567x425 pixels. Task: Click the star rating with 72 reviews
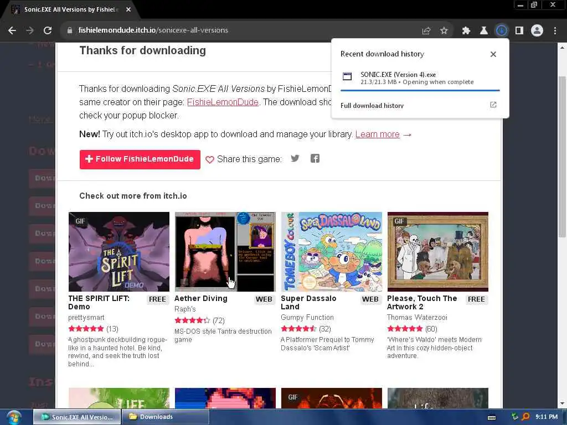click(x=199, y=320)
